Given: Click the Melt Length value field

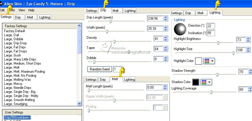Looking at the screenshot, I should 155,87.
